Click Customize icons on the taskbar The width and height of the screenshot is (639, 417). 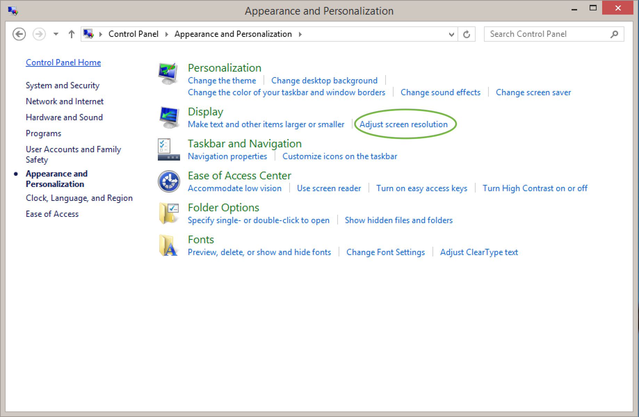click(340, 156)
